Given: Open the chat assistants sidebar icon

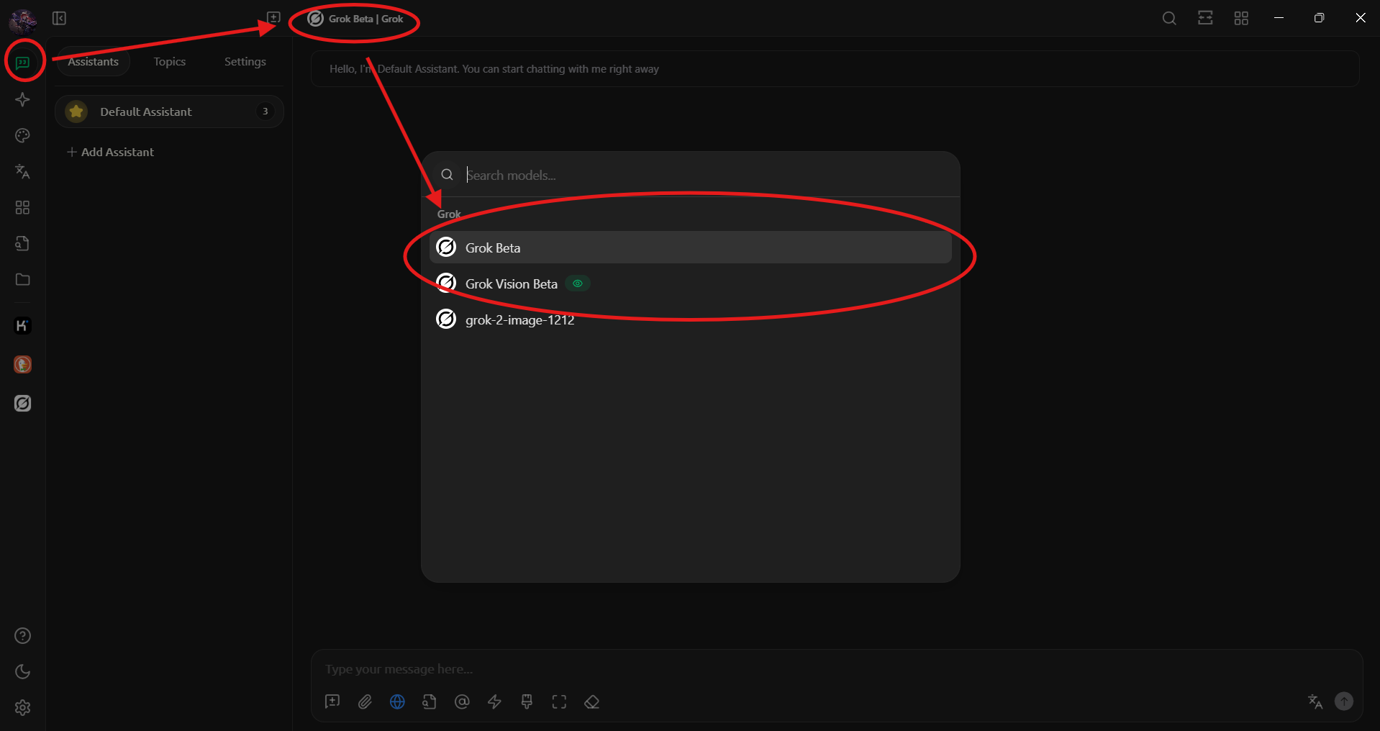Looking at the screenshot, I should click(x=23, y=63).
